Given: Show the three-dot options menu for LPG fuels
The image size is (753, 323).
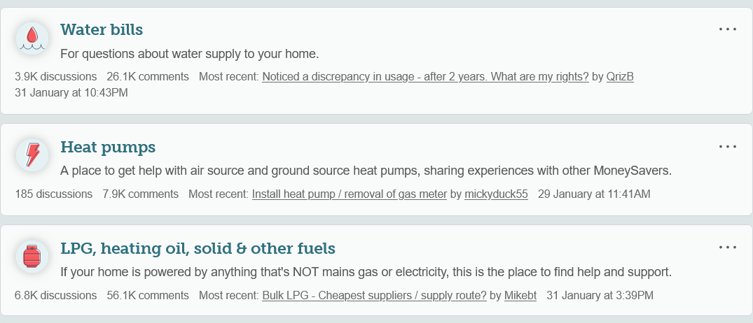Looking at the screenshot, I should (728, 247).
